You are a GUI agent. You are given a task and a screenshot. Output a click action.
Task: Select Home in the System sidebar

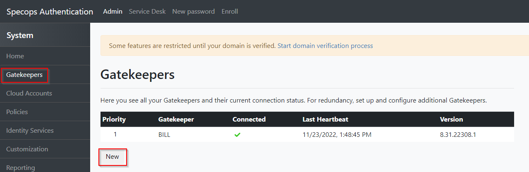(x=45, y=56)
